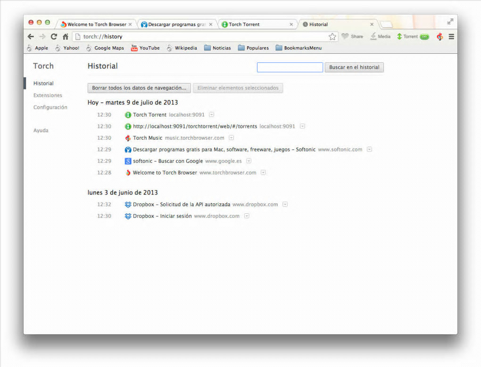Viewport: 481px width, 367px height.
Task: Expand menu arrow for Welcome to Torch entry
Action: click(263, 173)
